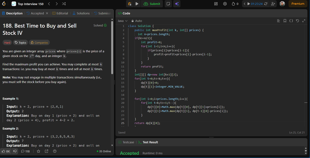The image size is (310, 158).
Task: Click the Ln 25, Col 21 status
Action: [x=297, y=132]
